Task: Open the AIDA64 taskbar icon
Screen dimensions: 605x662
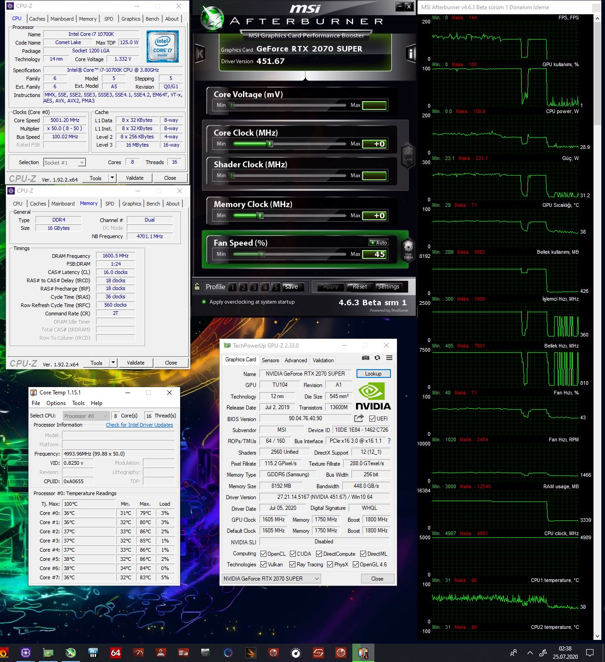Action: (x=115, y=652)
